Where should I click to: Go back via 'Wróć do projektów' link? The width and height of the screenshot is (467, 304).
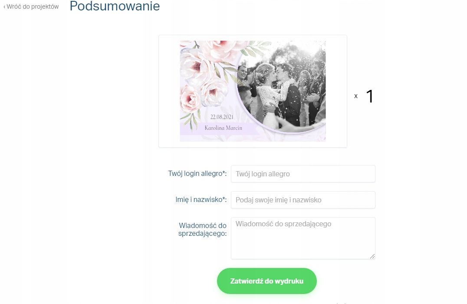pos(33,7)
